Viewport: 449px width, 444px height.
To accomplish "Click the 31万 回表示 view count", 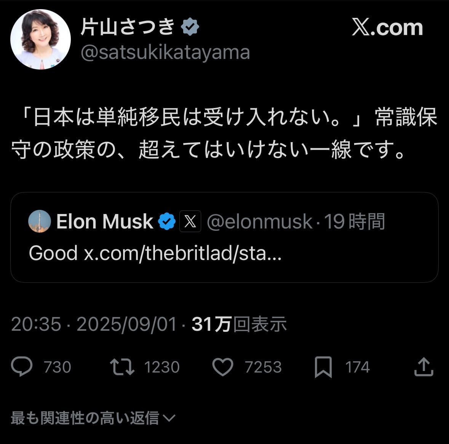I will (239, 324).
